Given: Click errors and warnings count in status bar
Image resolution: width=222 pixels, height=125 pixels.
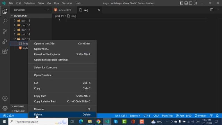Looking at the screenshot, I should 8,116.
